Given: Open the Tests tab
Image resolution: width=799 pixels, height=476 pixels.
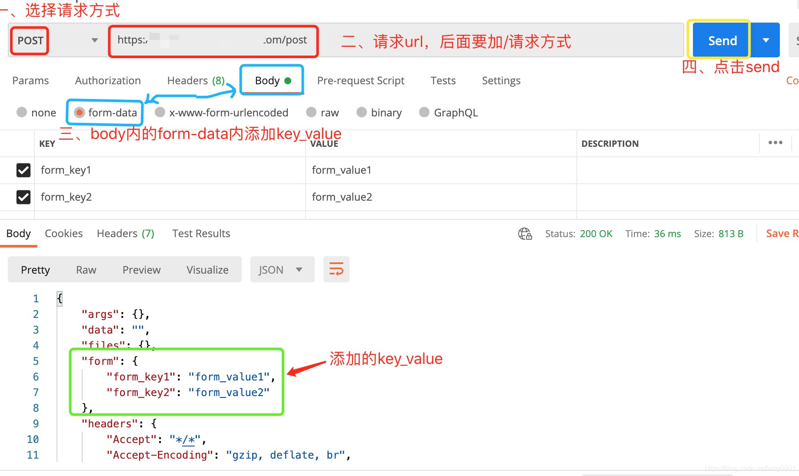Looking at the screenshot, I should (443, 80).
